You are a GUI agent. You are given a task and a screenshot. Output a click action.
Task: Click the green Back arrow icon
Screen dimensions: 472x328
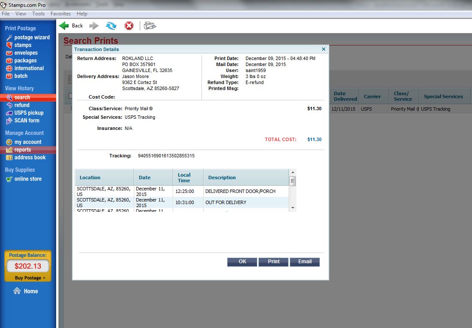point(64,26)
